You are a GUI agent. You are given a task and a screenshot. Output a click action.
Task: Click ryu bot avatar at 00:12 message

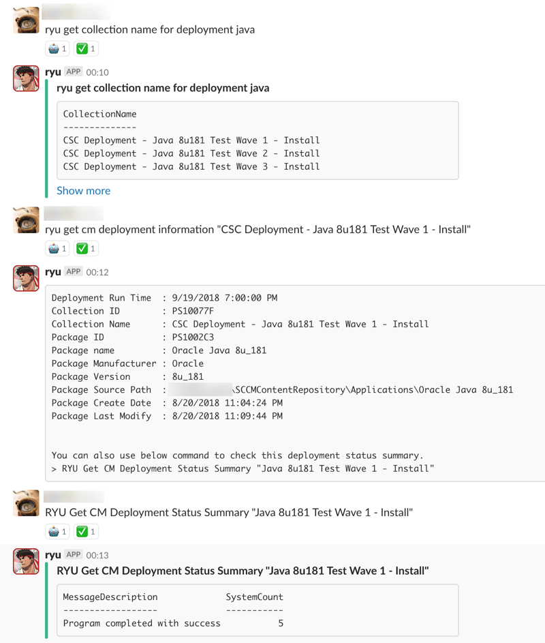click(26, 278)
